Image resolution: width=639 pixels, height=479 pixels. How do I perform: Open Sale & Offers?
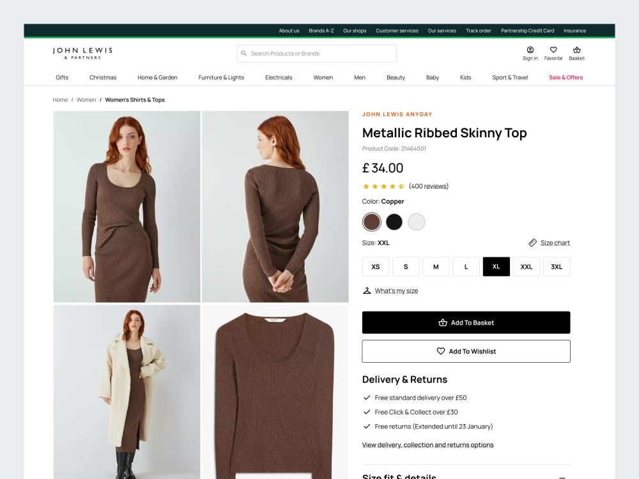click(x=566, y=77)
